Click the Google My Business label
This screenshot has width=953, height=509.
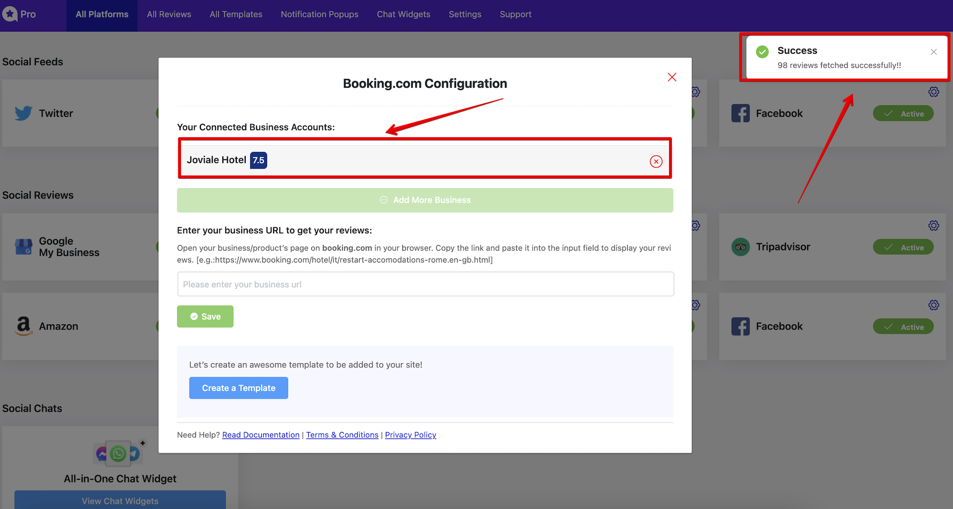coord(69,247)
